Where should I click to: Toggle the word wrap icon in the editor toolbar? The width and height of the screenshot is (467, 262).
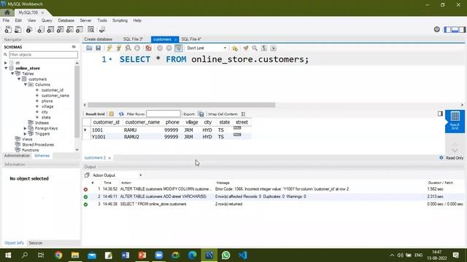(273, 48)
